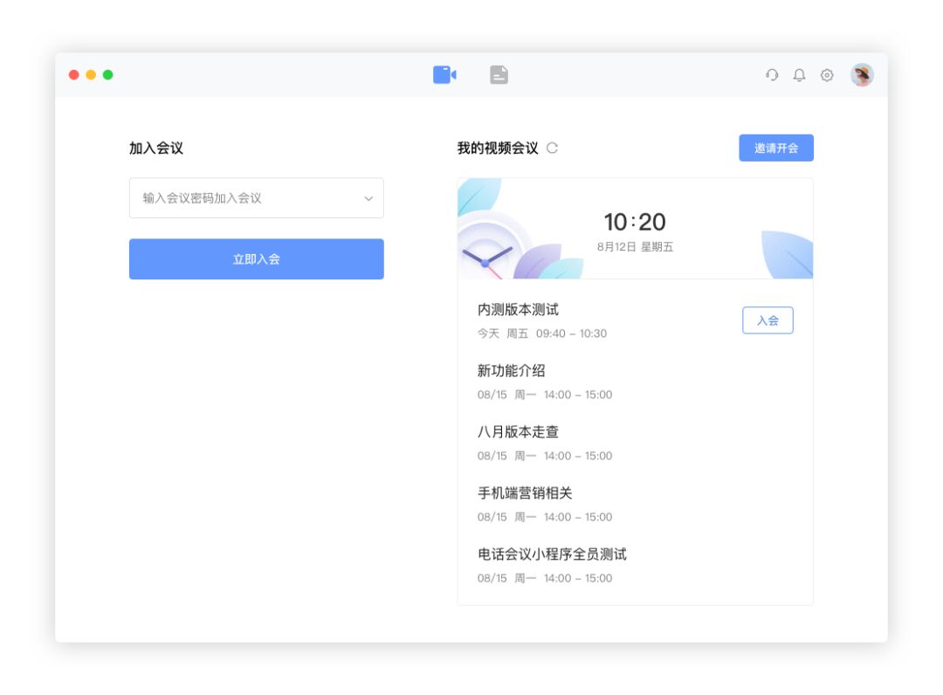
Task: Select the 电话会议小程序全员测试 meeting
Action: pyautogui.click(x=552, y=554)
